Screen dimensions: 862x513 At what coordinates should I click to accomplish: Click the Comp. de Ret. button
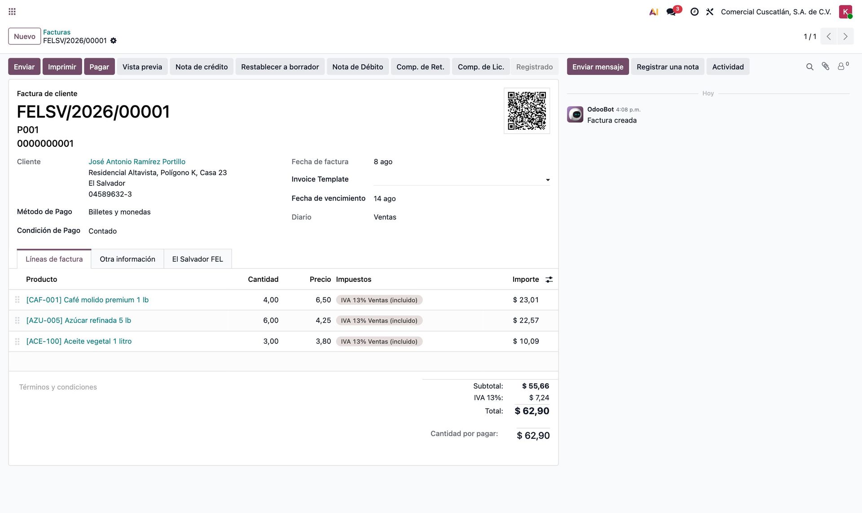coord(420,67)
